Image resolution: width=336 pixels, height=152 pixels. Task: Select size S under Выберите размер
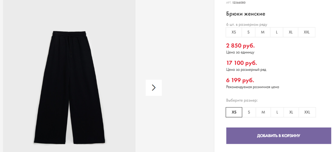249,112
